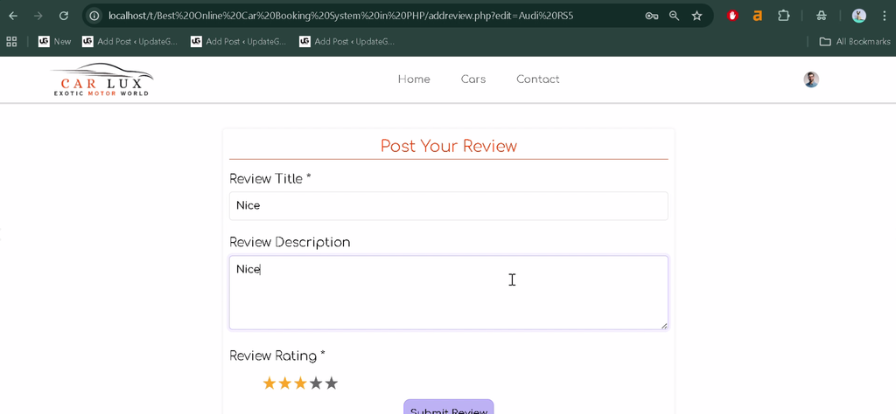Click the 'Review Description' label
The height and width of the screenshot is (414, 896).
click(290, 242)
